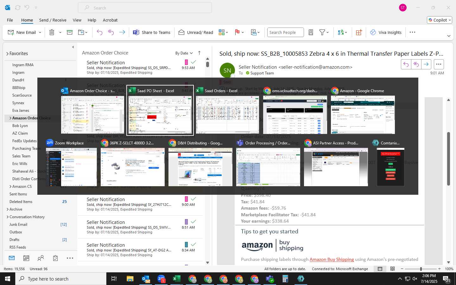Switch to Send / Receive tab

coord(53,20)
